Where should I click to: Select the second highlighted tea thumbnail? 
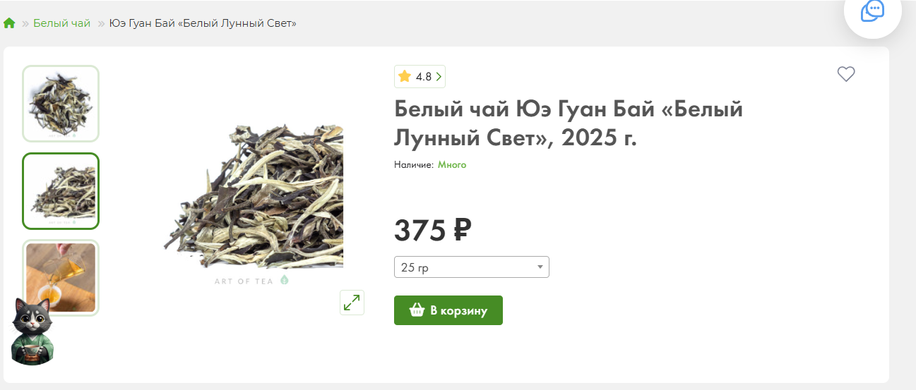tap(61, 191)
